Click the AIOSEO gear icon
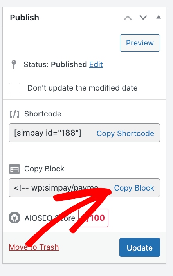 14,218
